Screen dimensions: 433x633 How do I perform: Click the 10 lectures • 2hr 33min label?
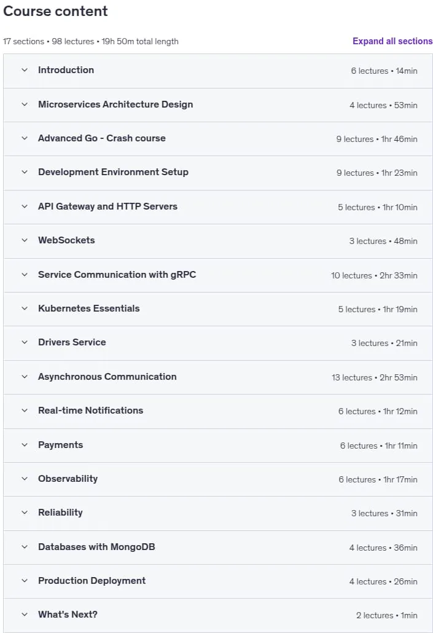(374, 275)
